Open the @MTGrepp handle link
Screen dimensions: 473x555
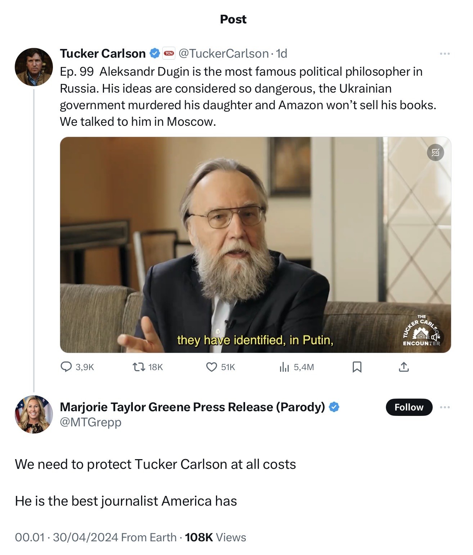(90, 422)
